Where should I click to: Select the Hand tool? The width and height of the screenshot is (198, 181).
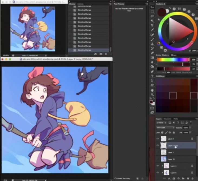coord(152,90)
